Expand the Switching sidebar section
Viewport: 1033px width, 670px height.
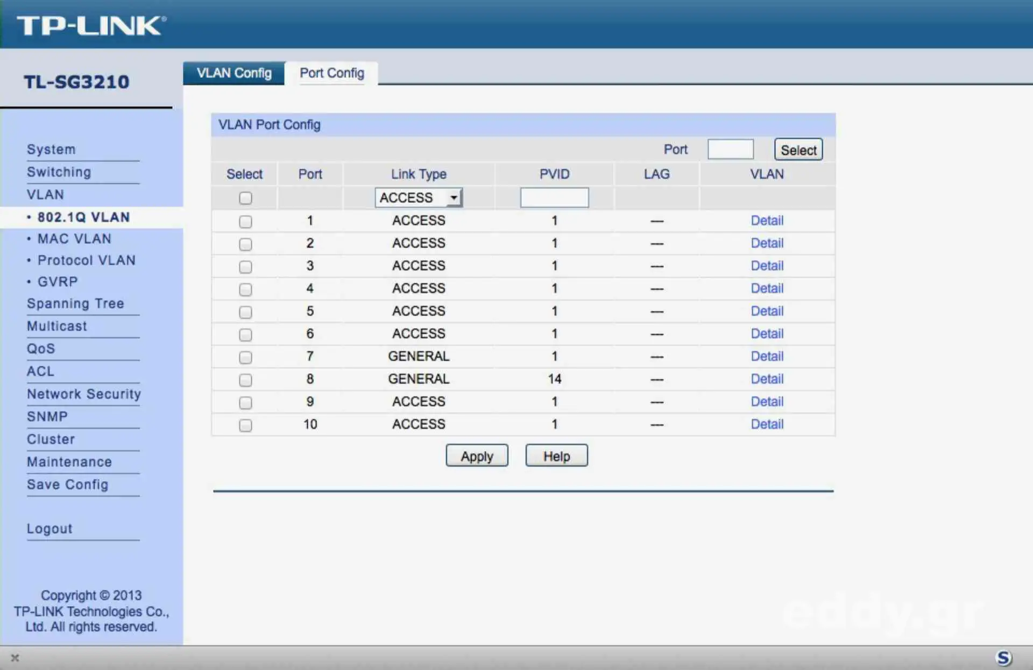pos(59,172)
